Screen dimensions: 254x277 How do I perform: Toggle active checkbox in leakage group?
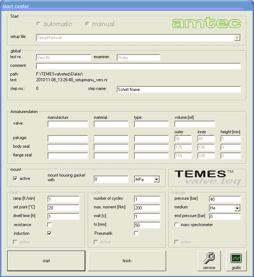pyautogui.click(x=177, y=242)
